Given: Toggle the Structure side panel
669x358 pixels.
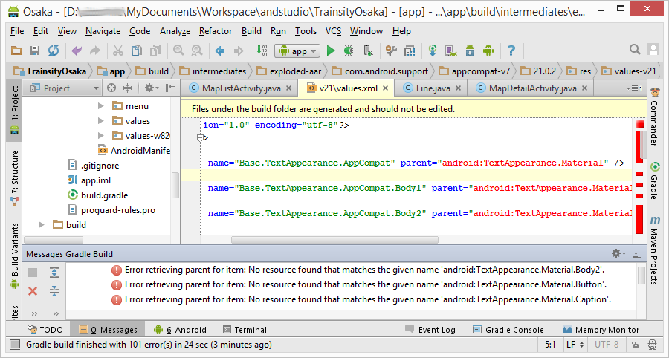Looking at the screenshot, I should [15, 178].
